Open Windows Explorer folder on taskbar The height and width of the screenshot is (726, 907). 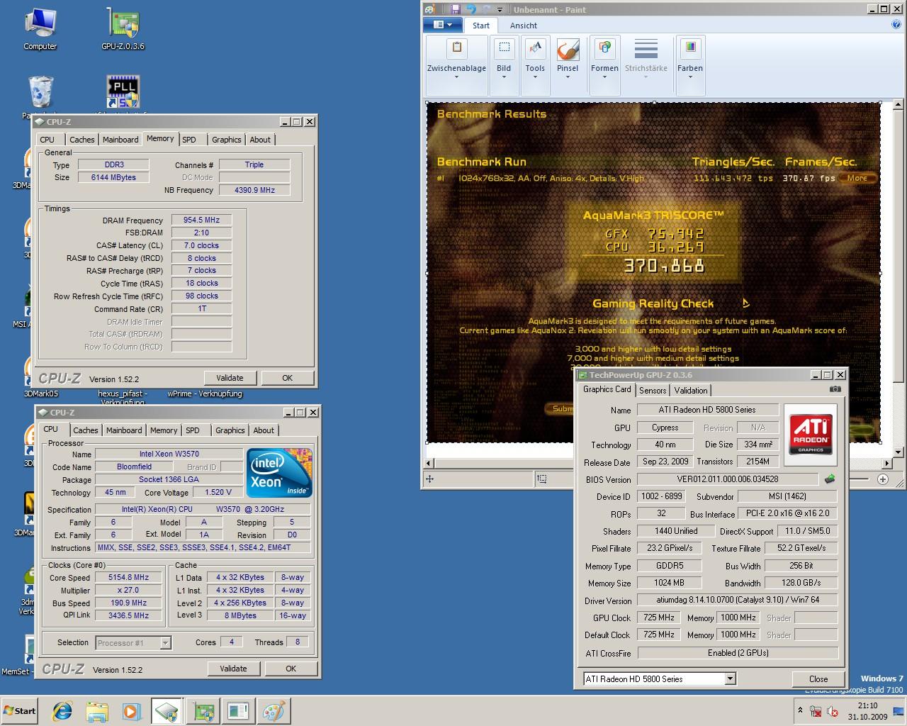97,711
